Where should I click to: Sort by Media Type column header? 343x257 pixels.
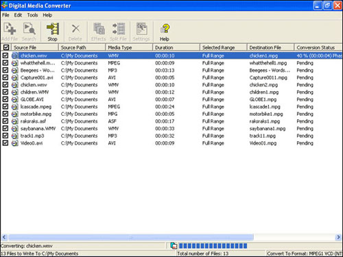click(129, 47)
